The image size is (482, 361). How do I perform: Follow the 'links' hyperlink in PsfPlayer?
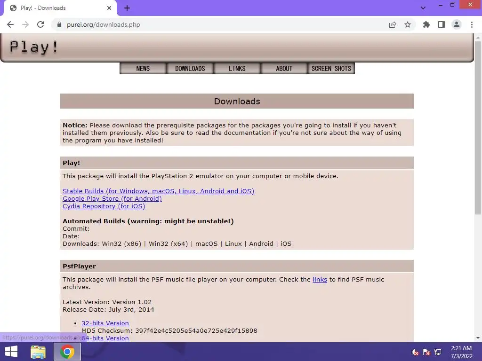tap(320, 279)
